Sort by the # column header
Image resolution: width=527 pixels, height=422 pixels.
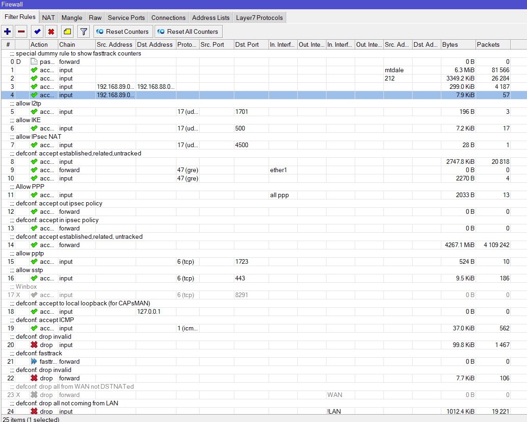click(8, 44)
